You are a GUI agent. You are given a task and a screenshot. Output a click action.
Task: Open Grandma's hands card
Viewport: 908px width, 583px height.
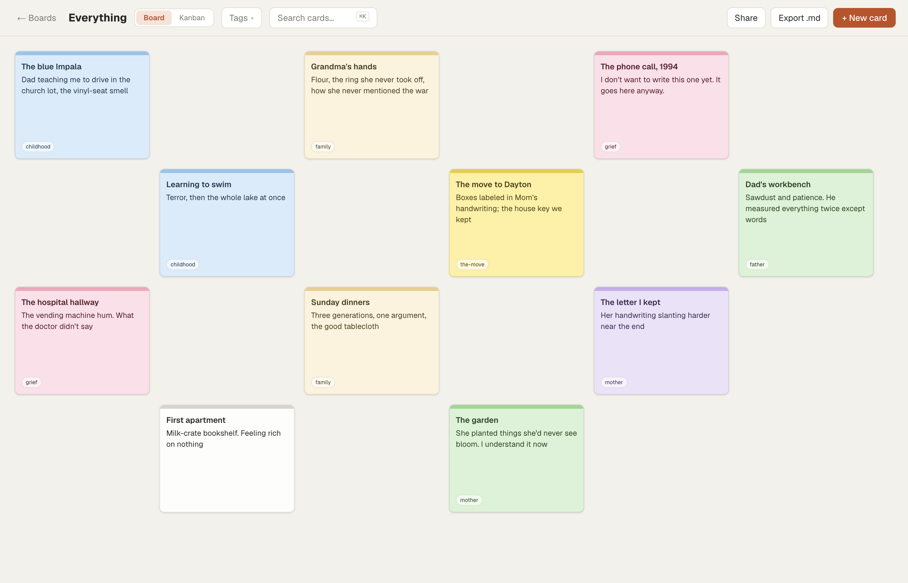click(372, 105)
